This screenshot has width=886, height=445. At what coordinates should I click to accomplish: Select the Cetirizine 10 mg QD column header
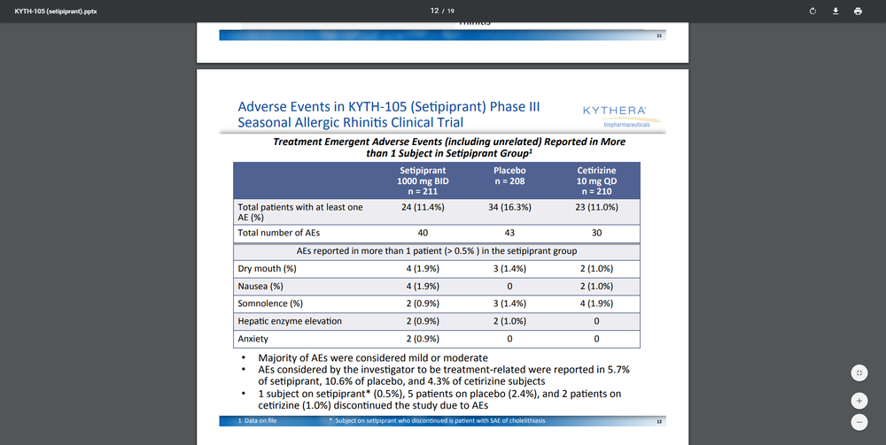tap(596, 180)
